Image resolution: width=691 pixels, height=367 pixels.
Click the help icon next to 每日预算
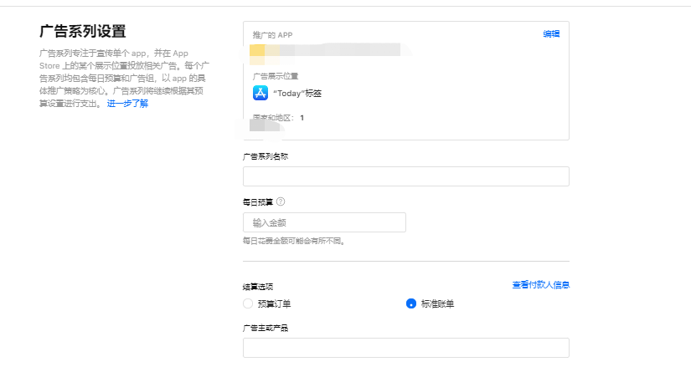(x=281, y=201)
